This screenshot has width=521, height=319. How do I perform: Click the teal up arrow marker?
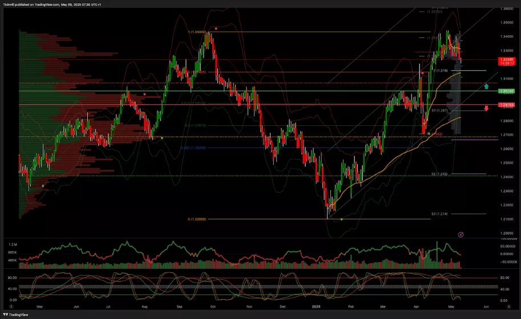[x=486, y=86]
